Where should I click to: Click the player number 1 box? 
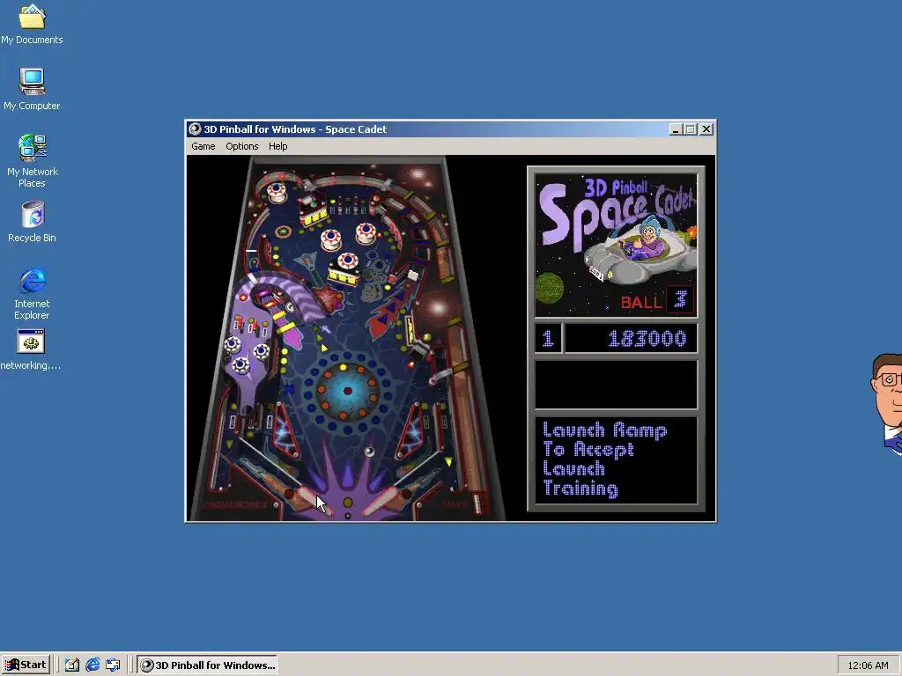548,339
